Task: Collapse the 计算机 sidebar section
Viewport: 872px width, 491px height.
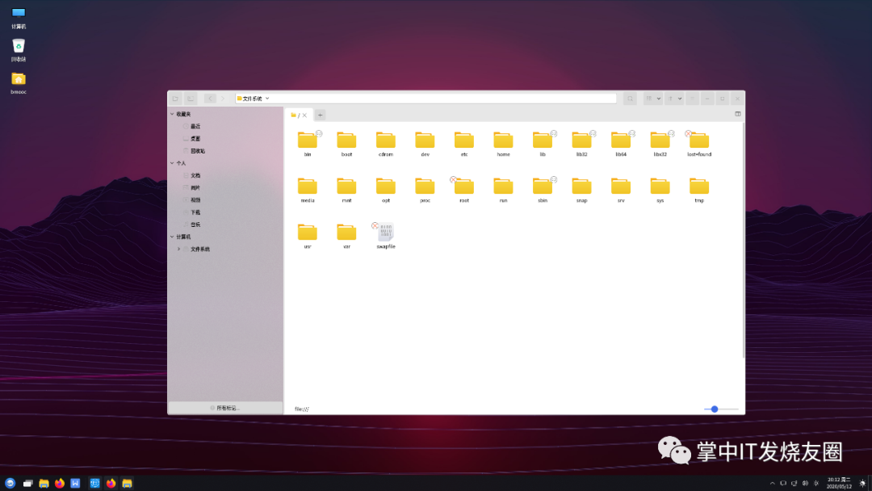Action: [x=172, y=237]
